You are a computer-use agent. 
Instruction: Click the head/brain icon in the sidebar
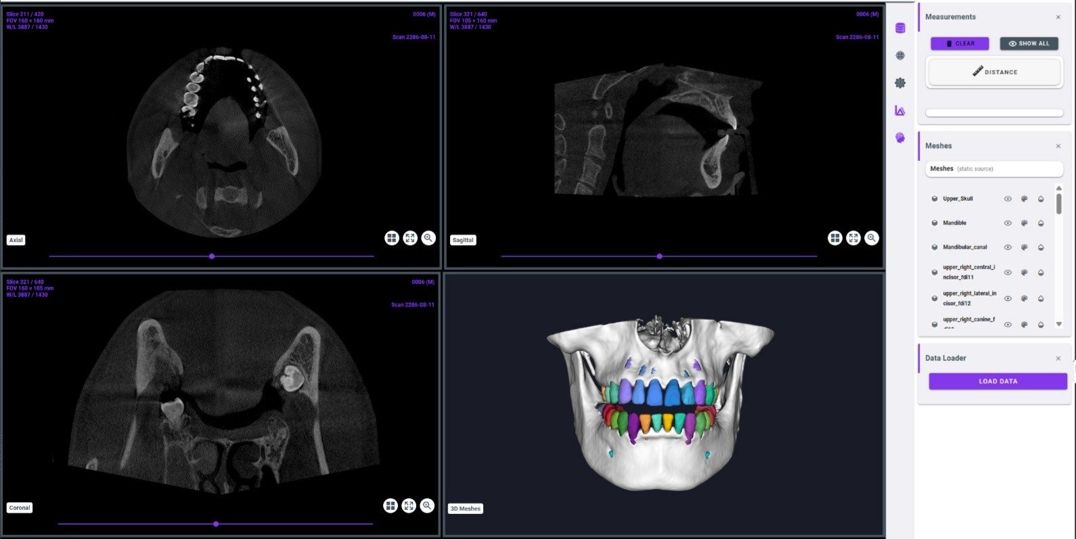tap(900, 138)
